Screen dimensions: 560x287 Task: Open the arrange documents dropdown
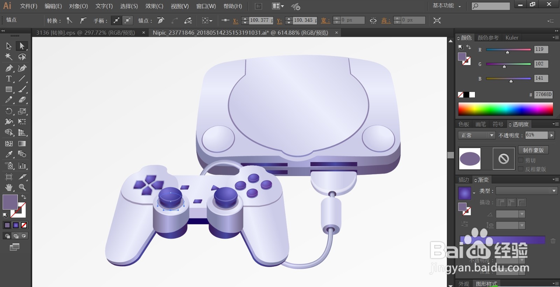pos(278,6)
